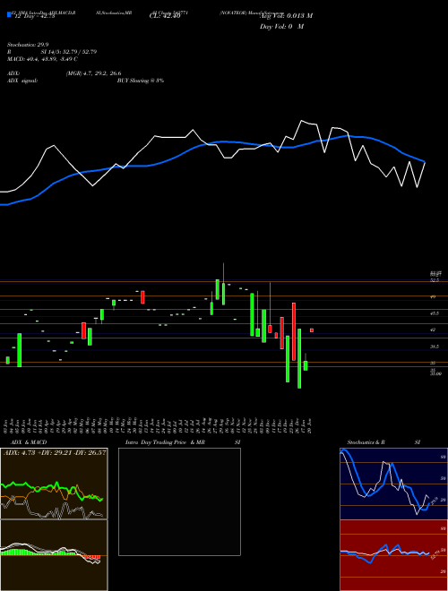Click the last small red candle near 42
The image size is (448, 591).
(312, 330)
